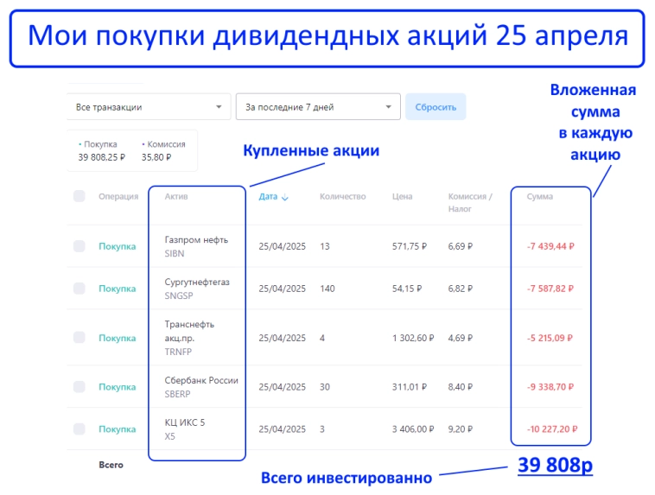Viewport: 655px width, 495px height.
Task: Click commission value 8,40 ₽
Action: (x=461, y=387)
